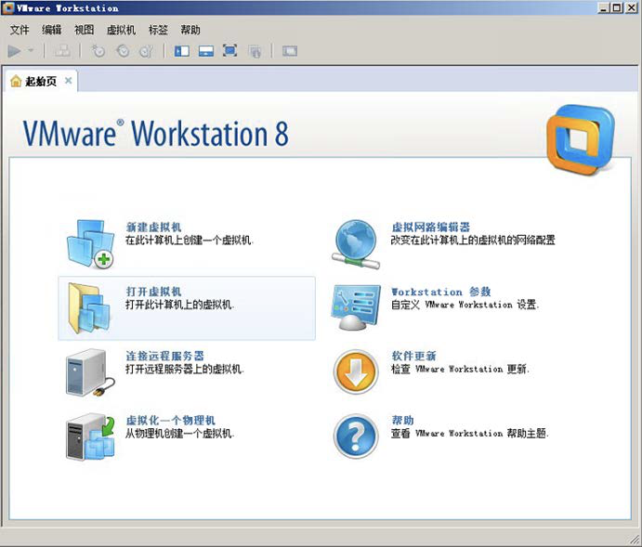Open the 视图 menu

click(x=84, y=30)
